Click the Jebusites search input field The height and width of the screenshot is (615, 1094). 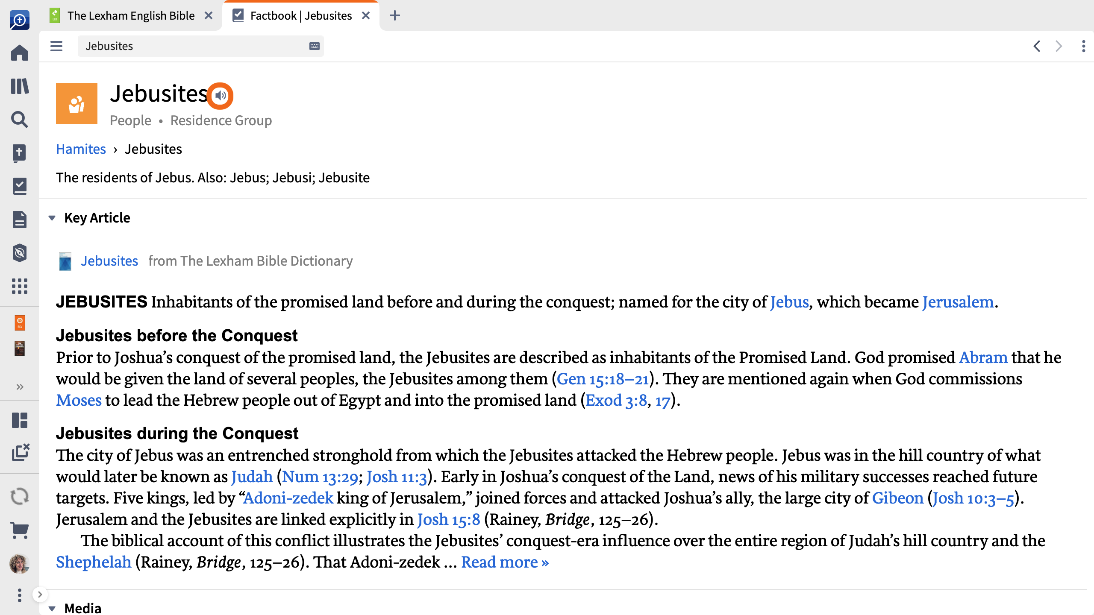[200, 46]
